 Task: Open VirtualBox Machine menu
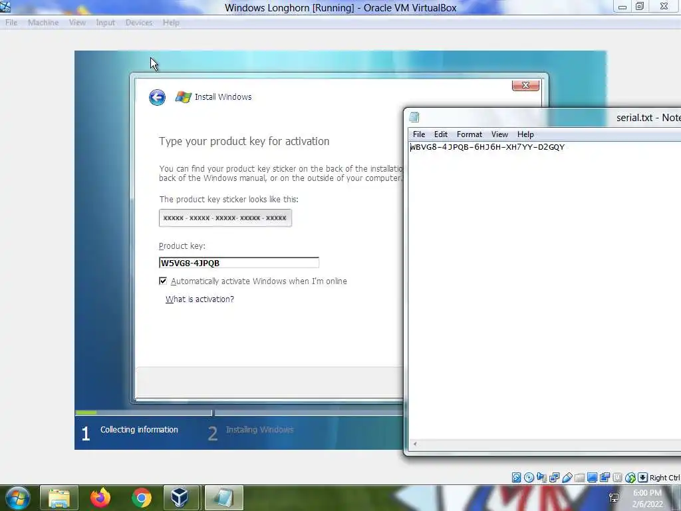pos(43,23)
